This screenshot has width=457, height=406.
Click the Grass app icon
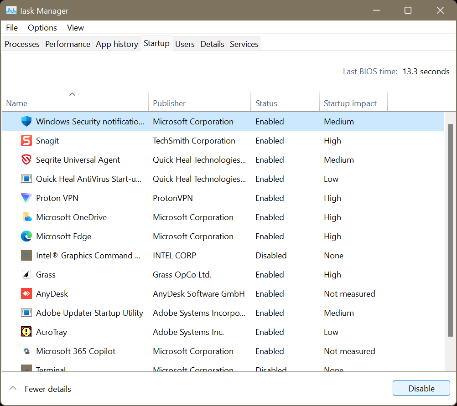26,275
